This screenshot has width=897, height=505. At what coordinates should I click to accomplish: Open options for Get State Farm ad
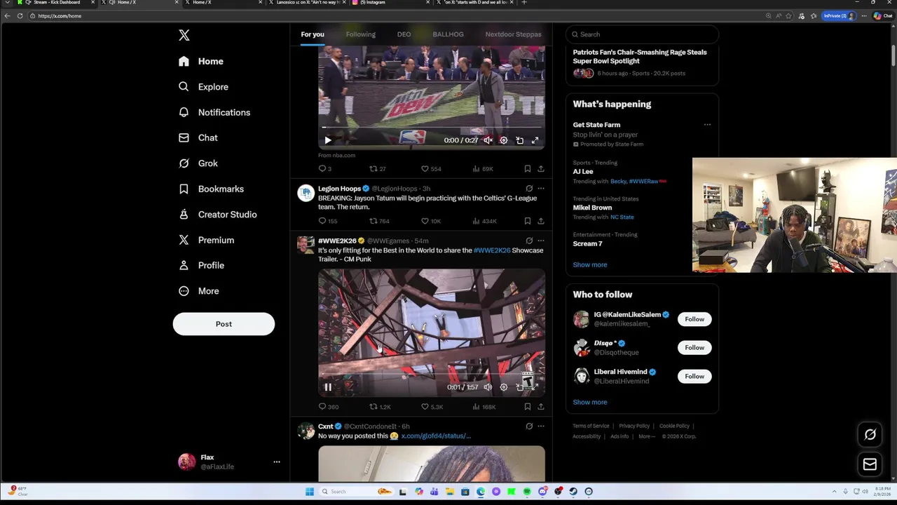pyautogui.click(x=707, y=125)
